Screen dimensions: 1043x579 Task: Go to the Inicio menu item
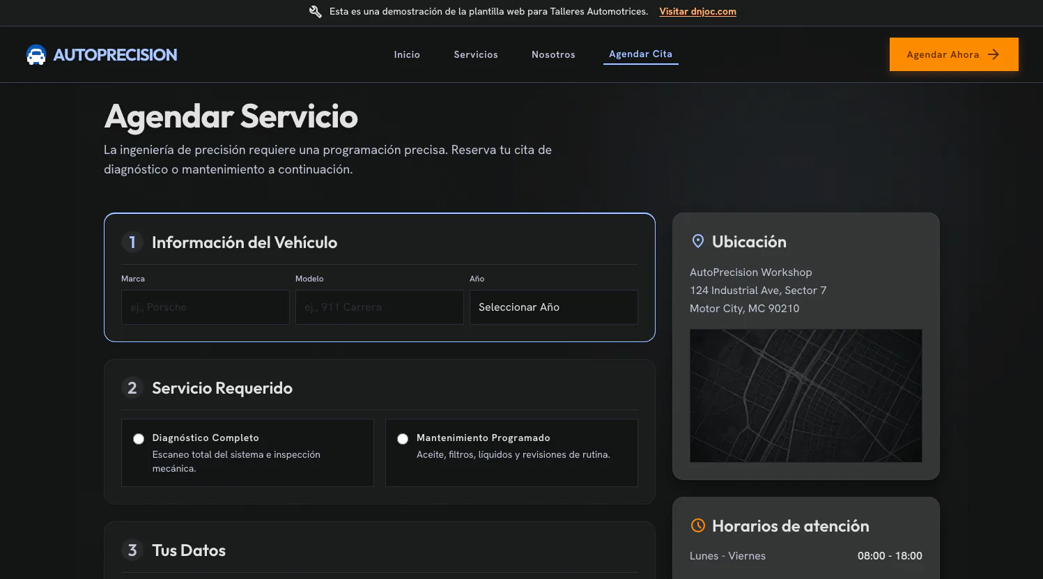coord(407,54)
